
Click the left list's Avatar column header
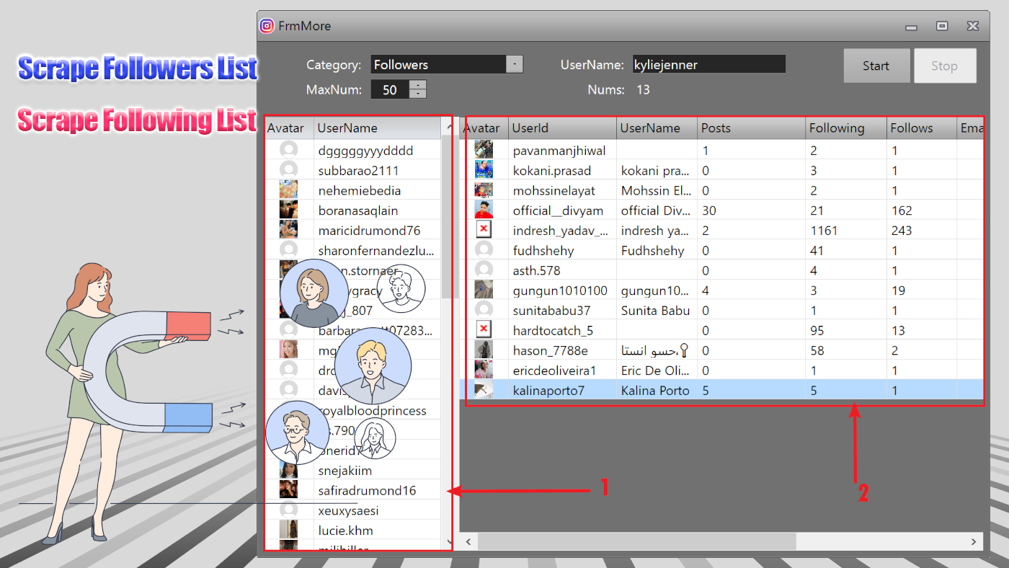pyautogui.click(x=289, y=128)
